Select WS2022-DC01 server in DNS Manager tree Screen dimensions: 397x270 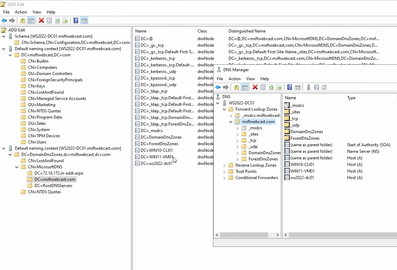(x=241, y=103)
